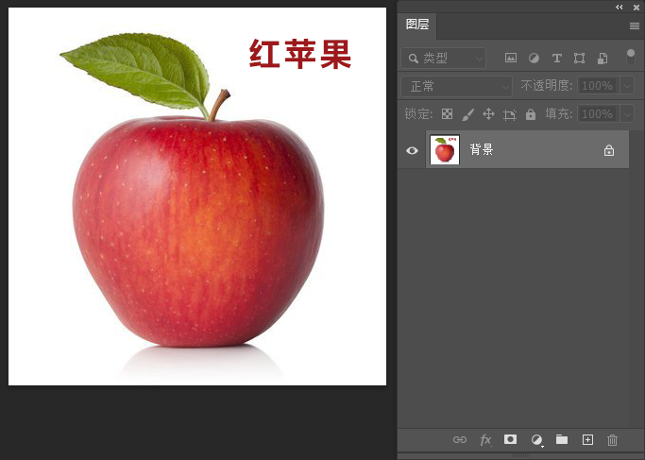
Task: Click the link layers icon
Action: (460, 439)
